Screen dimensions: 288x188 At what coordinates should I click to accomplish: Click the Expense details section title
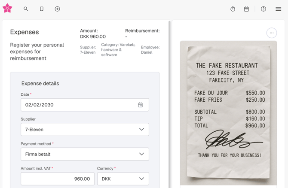[x=40, y=83]
